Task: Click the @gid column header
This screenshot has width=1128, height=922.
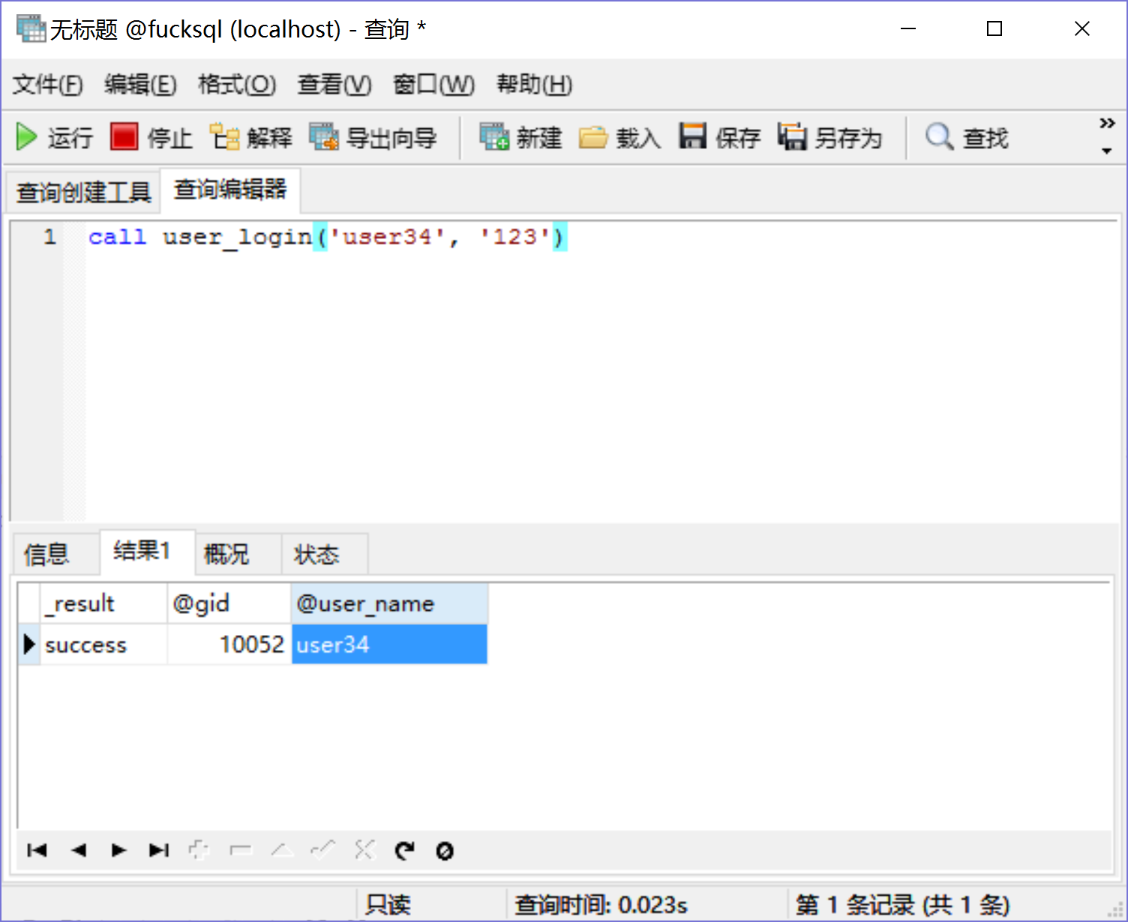Action: 229,603
